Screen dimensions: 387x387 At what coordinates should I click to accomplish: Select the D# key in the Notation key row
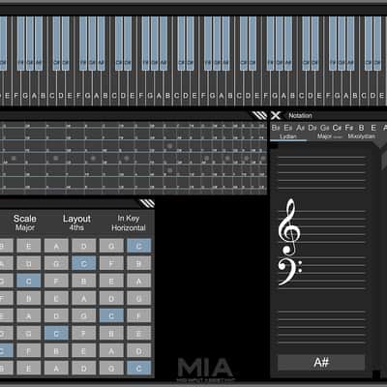[x=313, y=128]
